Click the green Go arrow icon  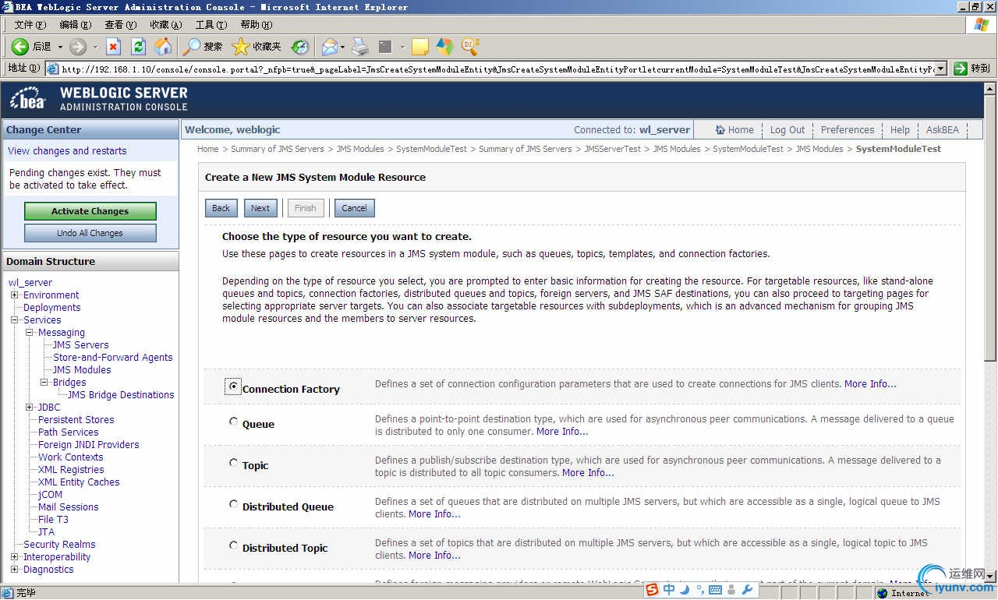(961, 69)
